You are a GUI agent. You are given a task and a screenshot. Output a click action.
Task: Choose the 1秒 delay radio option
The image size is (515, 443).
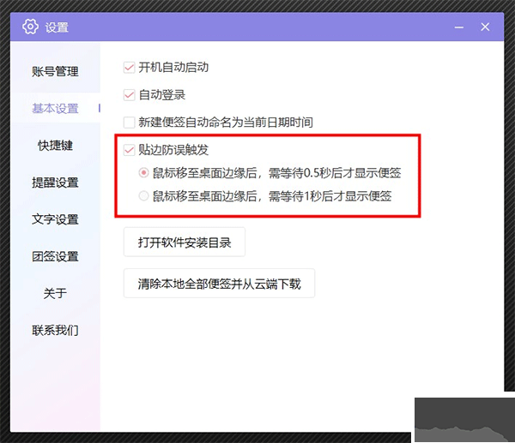[x=143, y=196]
